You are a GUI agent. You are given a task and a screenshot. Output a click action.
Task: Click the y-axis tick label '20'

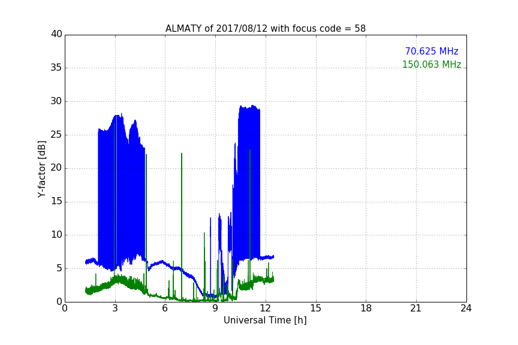[x=56, y=168]
